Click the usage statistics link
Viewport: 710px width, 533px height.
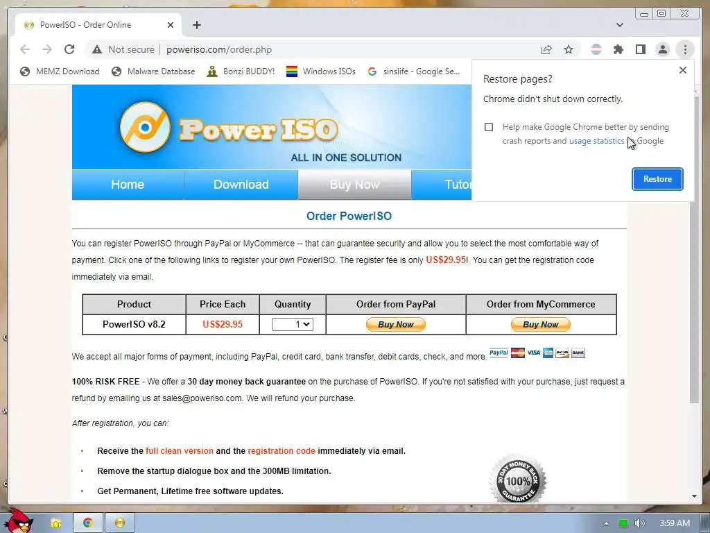(x=596, y=141)
